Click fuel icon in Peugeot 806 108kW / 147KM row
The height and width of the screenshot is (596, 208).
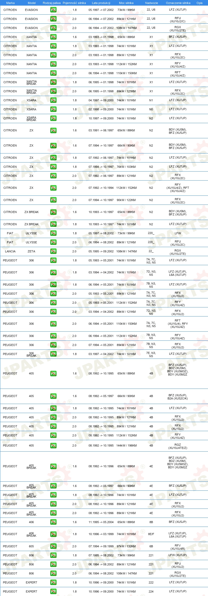point(53,573)
